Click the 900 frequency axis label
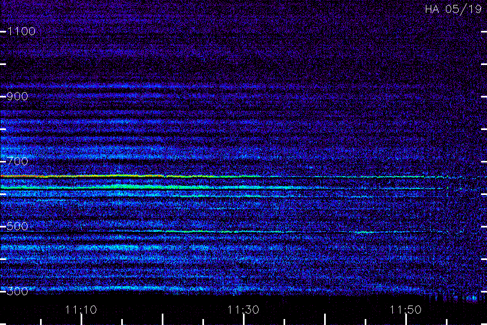The image size is (487, 325). [17, 96]
